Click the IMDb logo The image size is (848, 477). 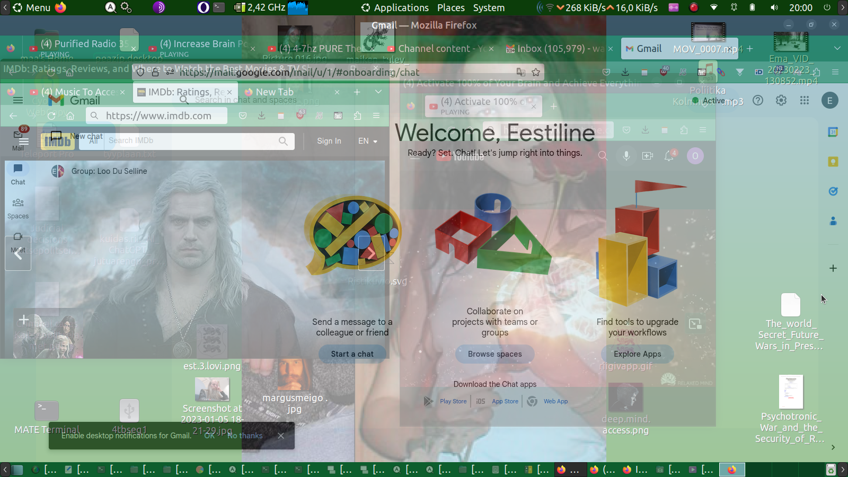[58, 141]
